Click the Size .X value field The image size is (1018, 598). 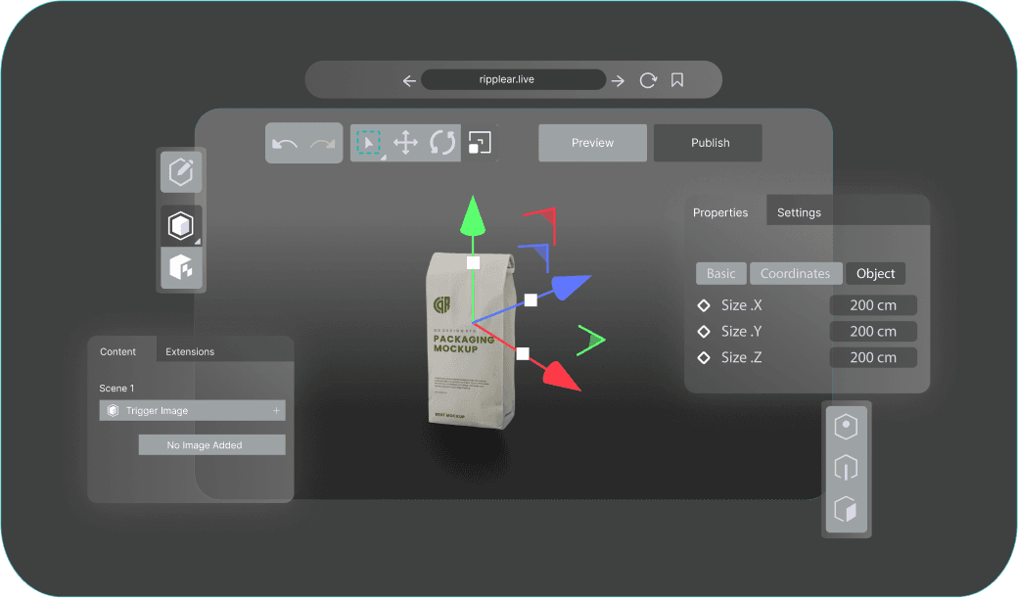click(x=873, y=305)
